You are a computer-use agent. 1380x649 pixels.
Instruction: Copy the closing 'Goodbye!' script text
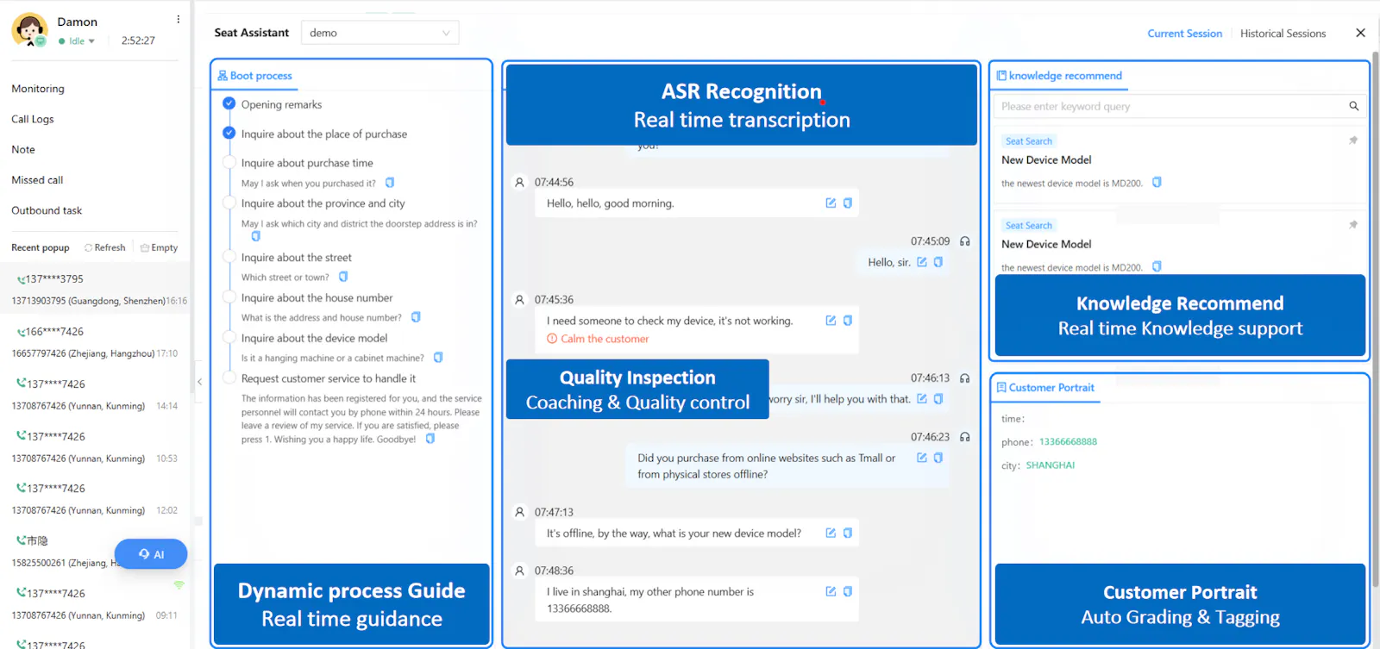click(x=430, y=439)
